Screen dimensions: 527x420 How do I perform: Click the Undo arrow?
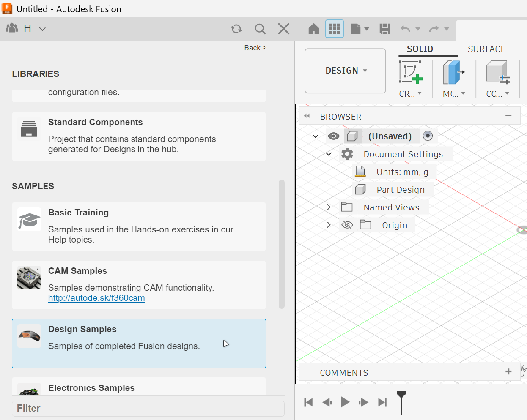405,29
